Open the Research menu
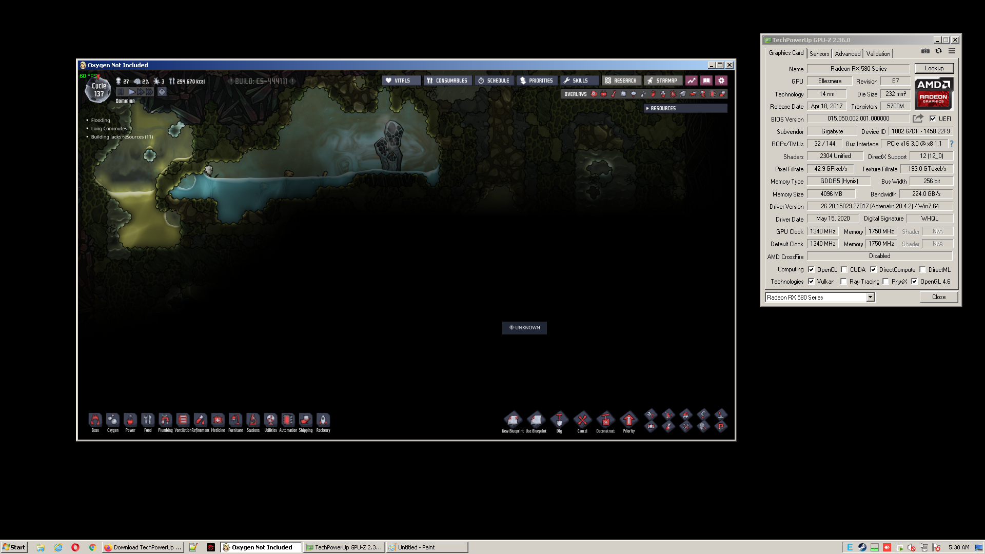 pyautogui.click(x=621, y=81)
